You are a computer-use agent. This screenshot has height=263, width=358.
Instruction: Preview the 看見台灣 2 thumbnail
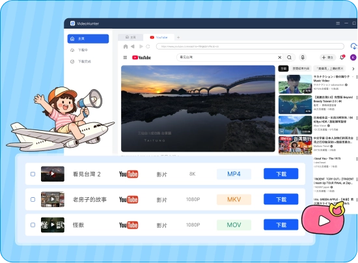tap(53, 174)
